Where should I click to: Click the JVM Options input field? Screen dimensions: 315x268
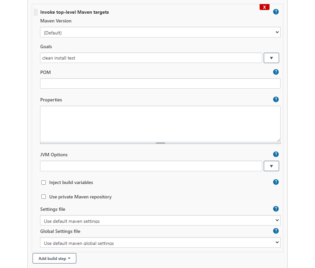click(x=151, y=166)
